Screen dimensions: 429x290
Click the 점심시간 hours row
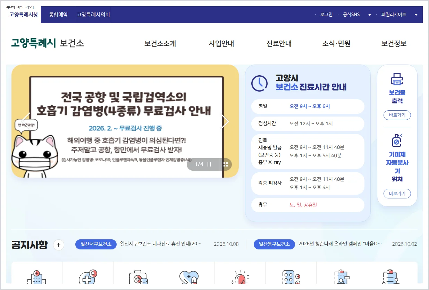tap(308, 124)
